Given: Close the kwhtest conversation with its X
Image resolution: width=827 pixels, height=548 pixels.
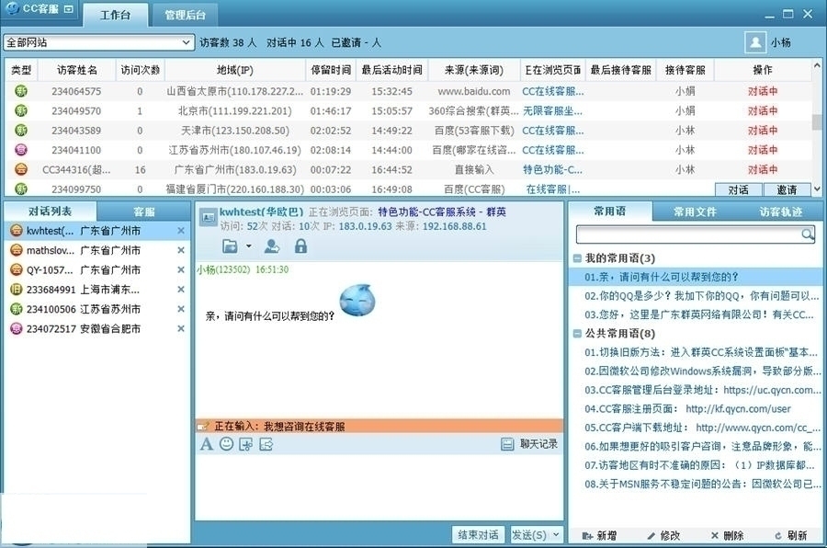Looking at the screenshot, I should (181, 231).
